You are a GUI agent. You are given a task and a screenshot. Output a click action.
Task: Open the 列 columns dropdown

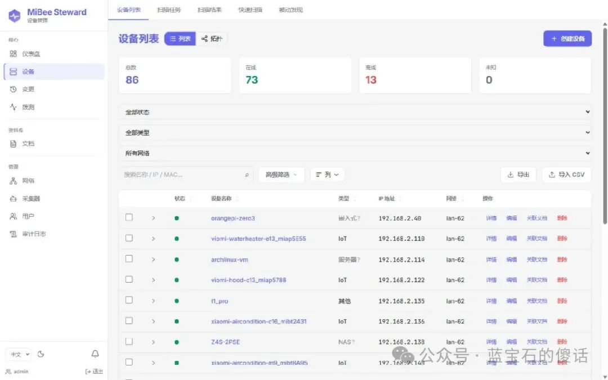[327, 175]
